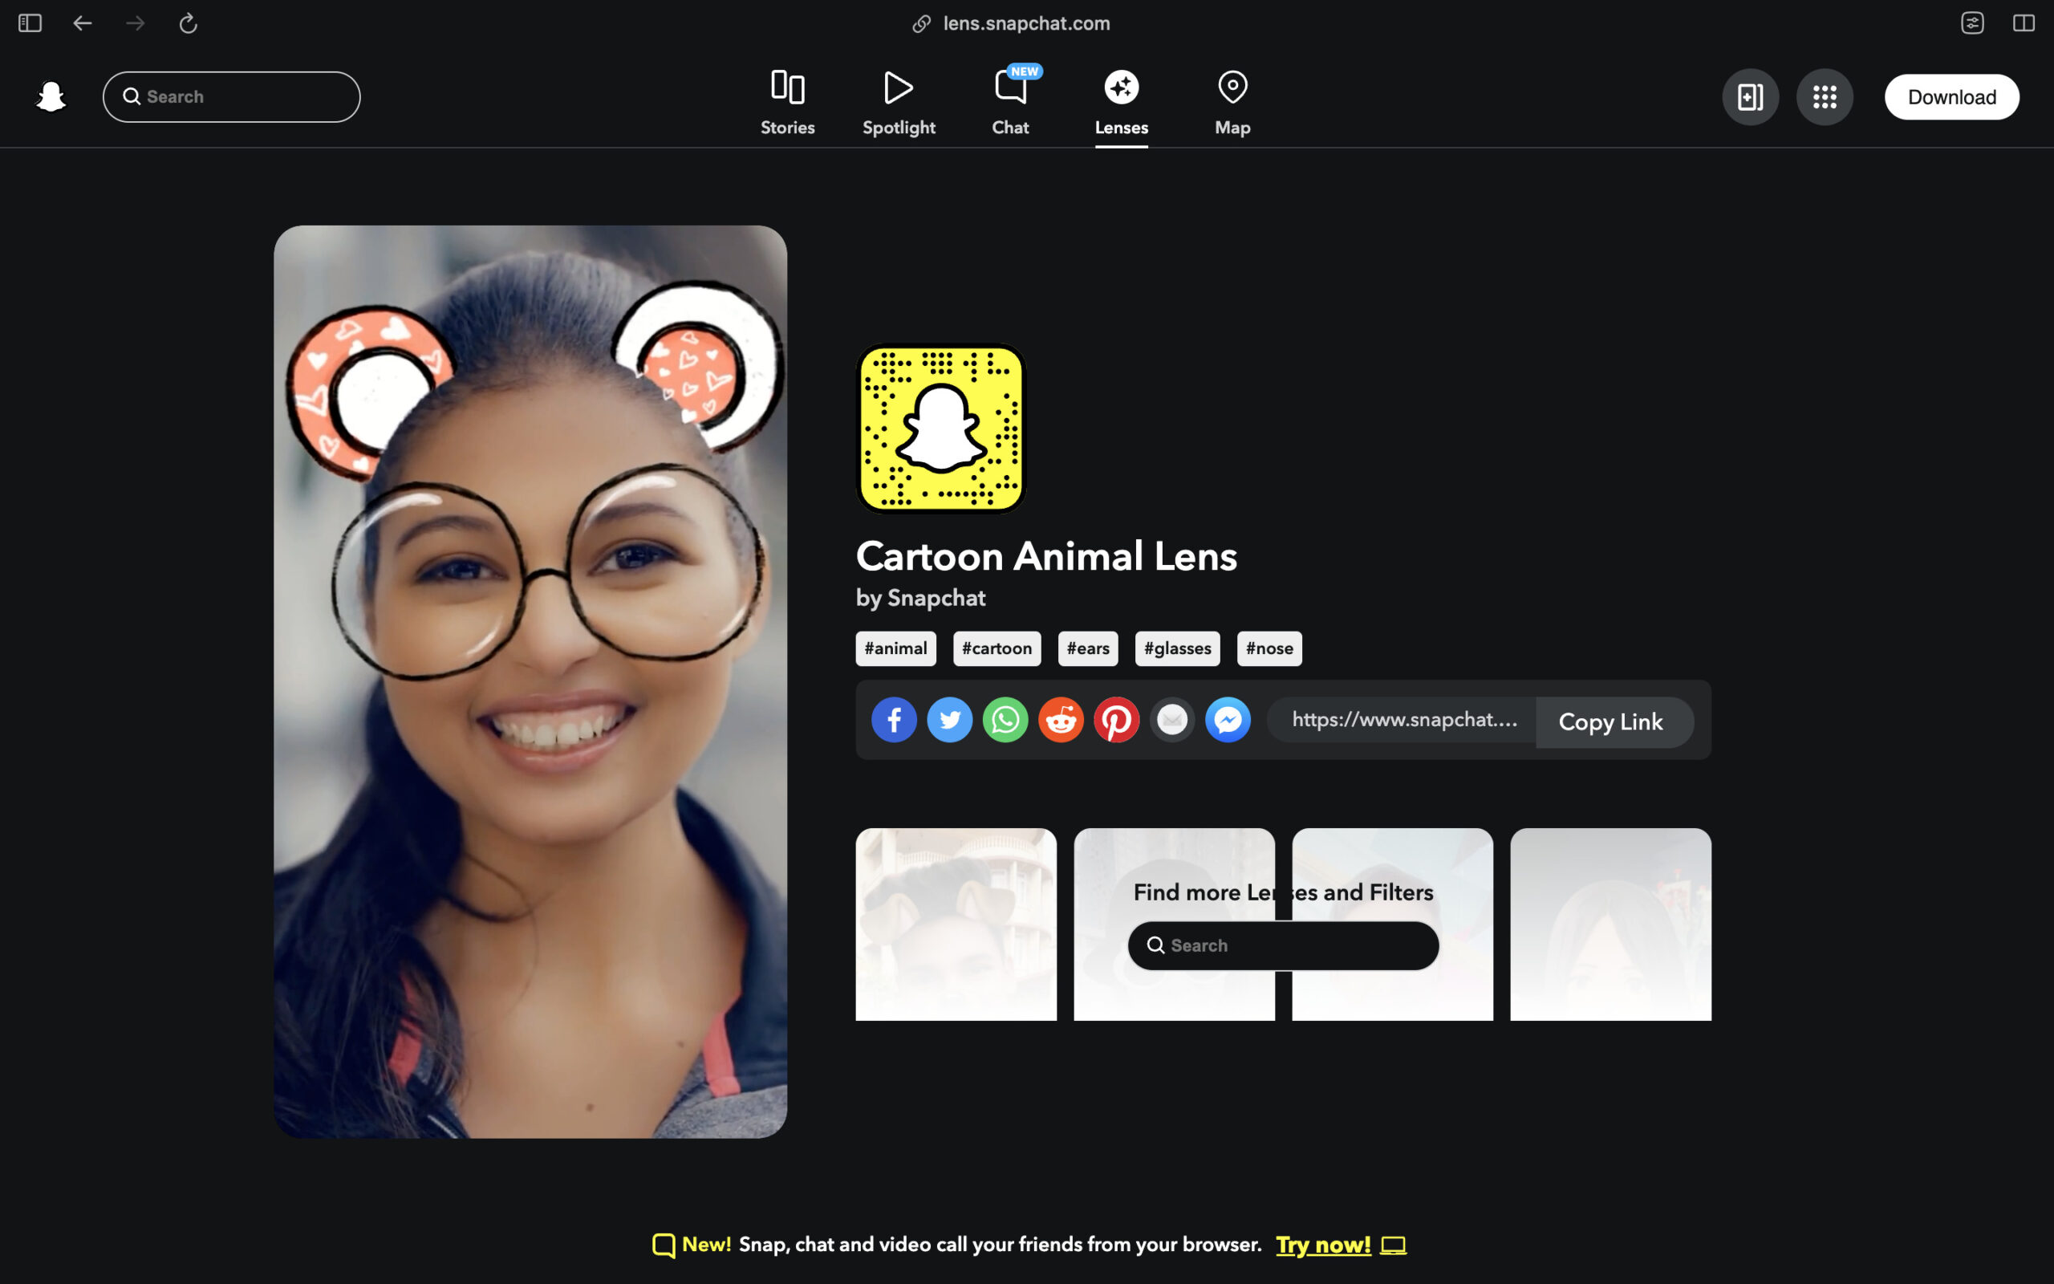
Task: Share the lens via Messenger
Action: point(1228,720)
